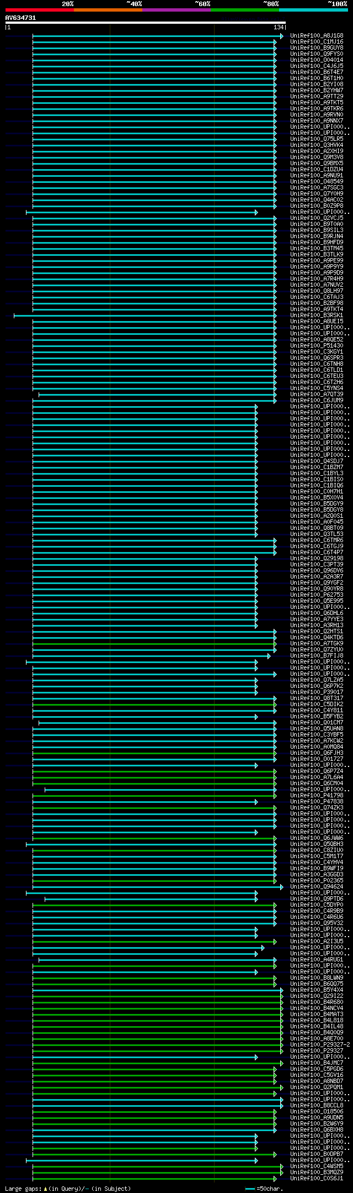Open the UniRef100_O01727 hit
This screenshot has height=1193, width=353.
click(x=317, y=759)
